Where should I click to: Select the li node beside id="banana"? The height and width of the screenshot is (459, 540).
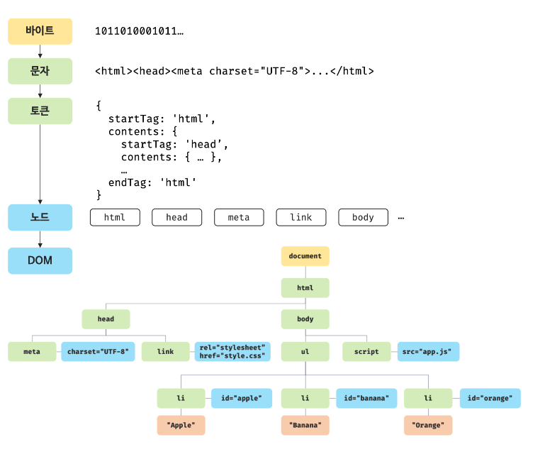305,398
